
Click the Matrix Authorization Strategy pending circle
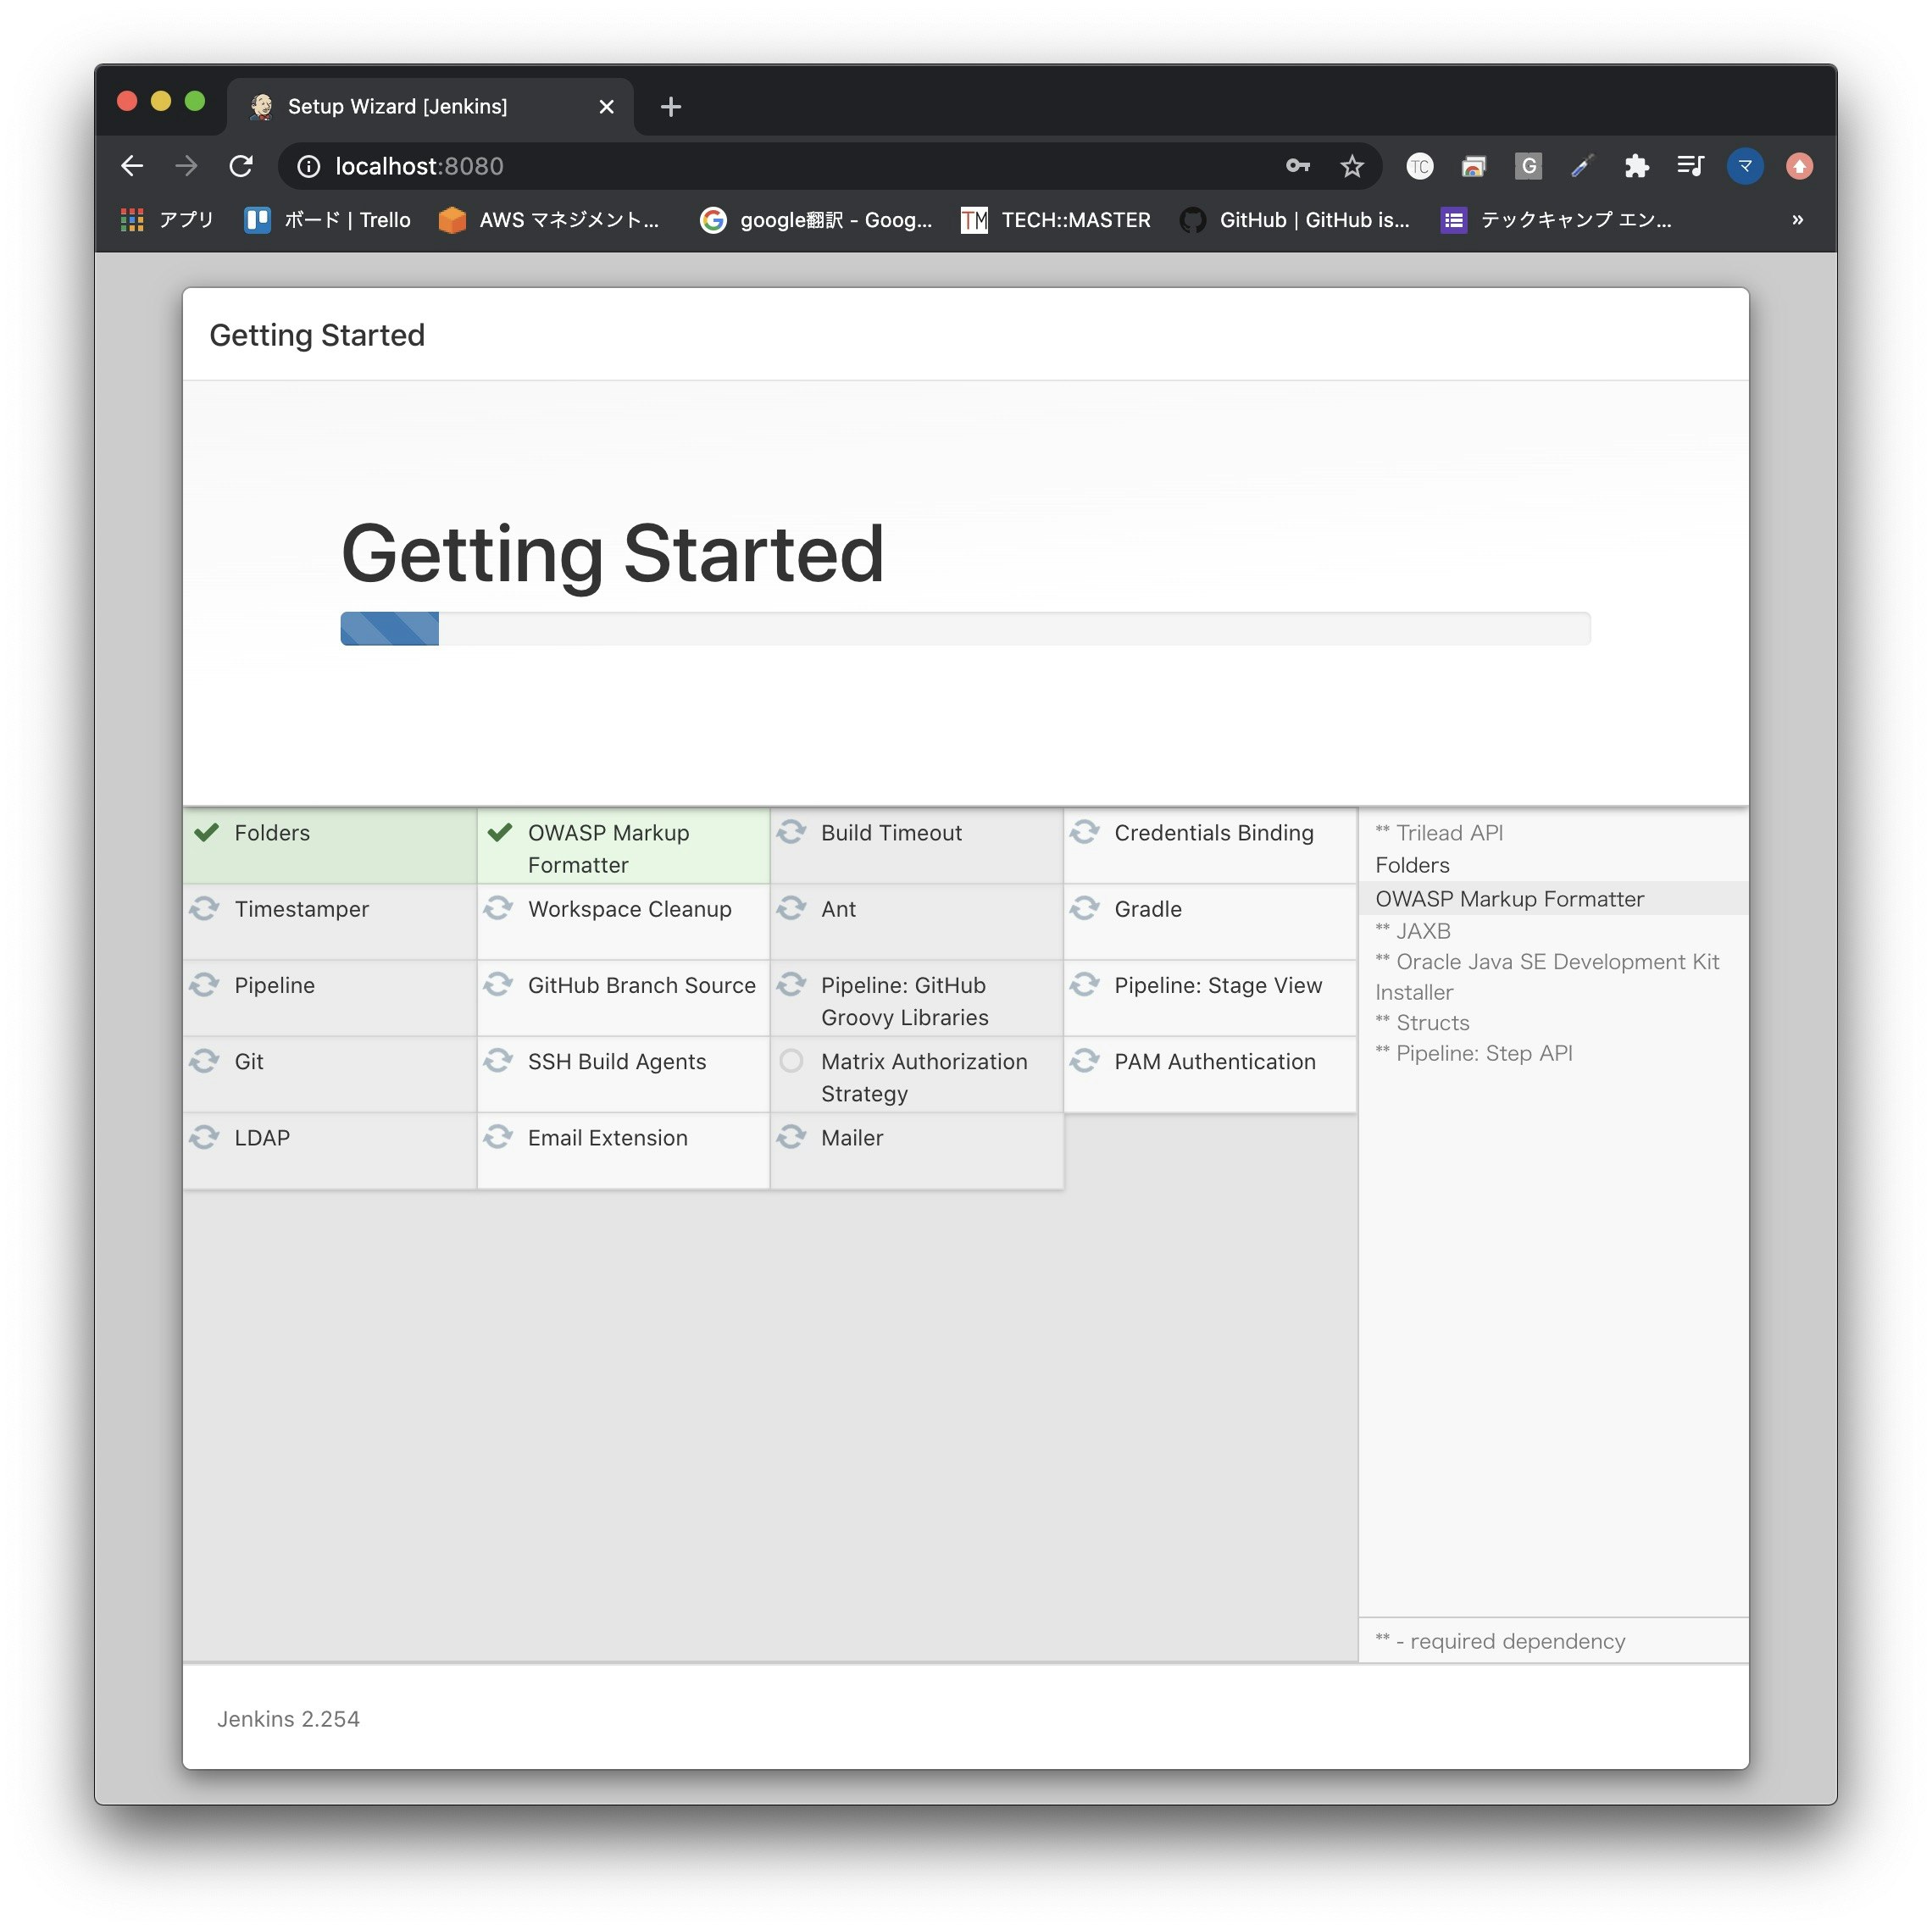coord(791,1061)
